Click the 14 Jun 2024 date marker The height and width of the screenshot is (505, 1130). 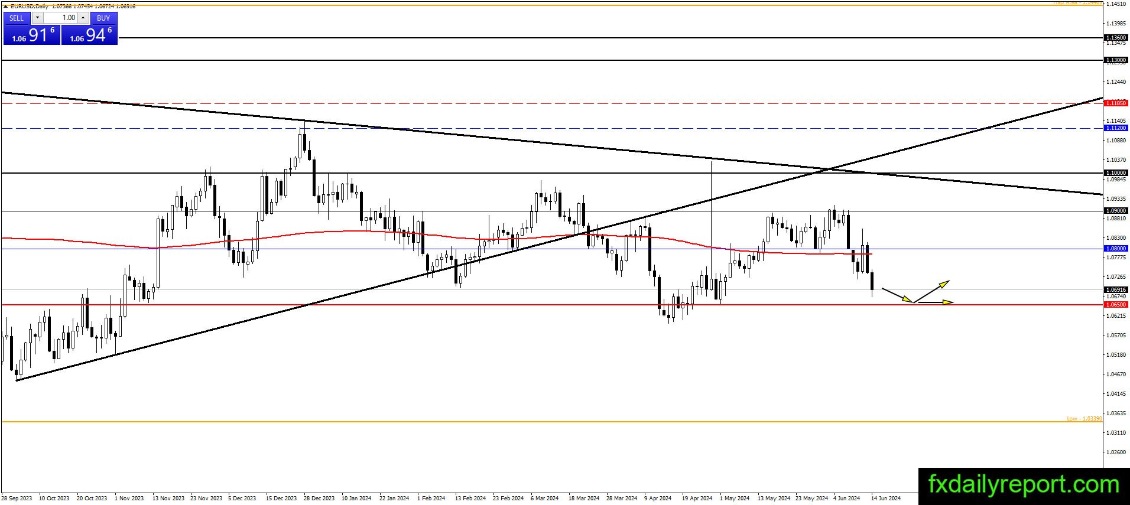coord(886,499)
